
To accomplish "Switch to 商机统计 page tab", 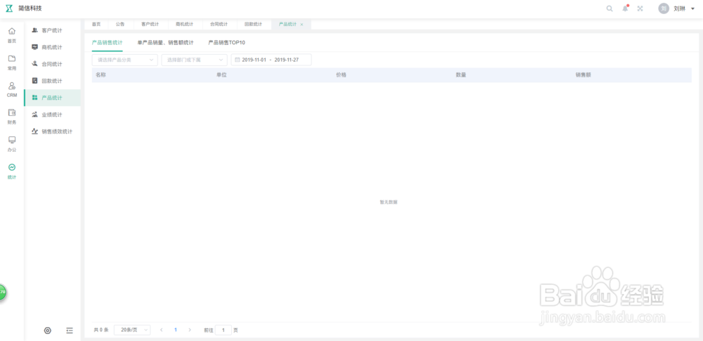I will pyautogui.click(x=184, y=24).
